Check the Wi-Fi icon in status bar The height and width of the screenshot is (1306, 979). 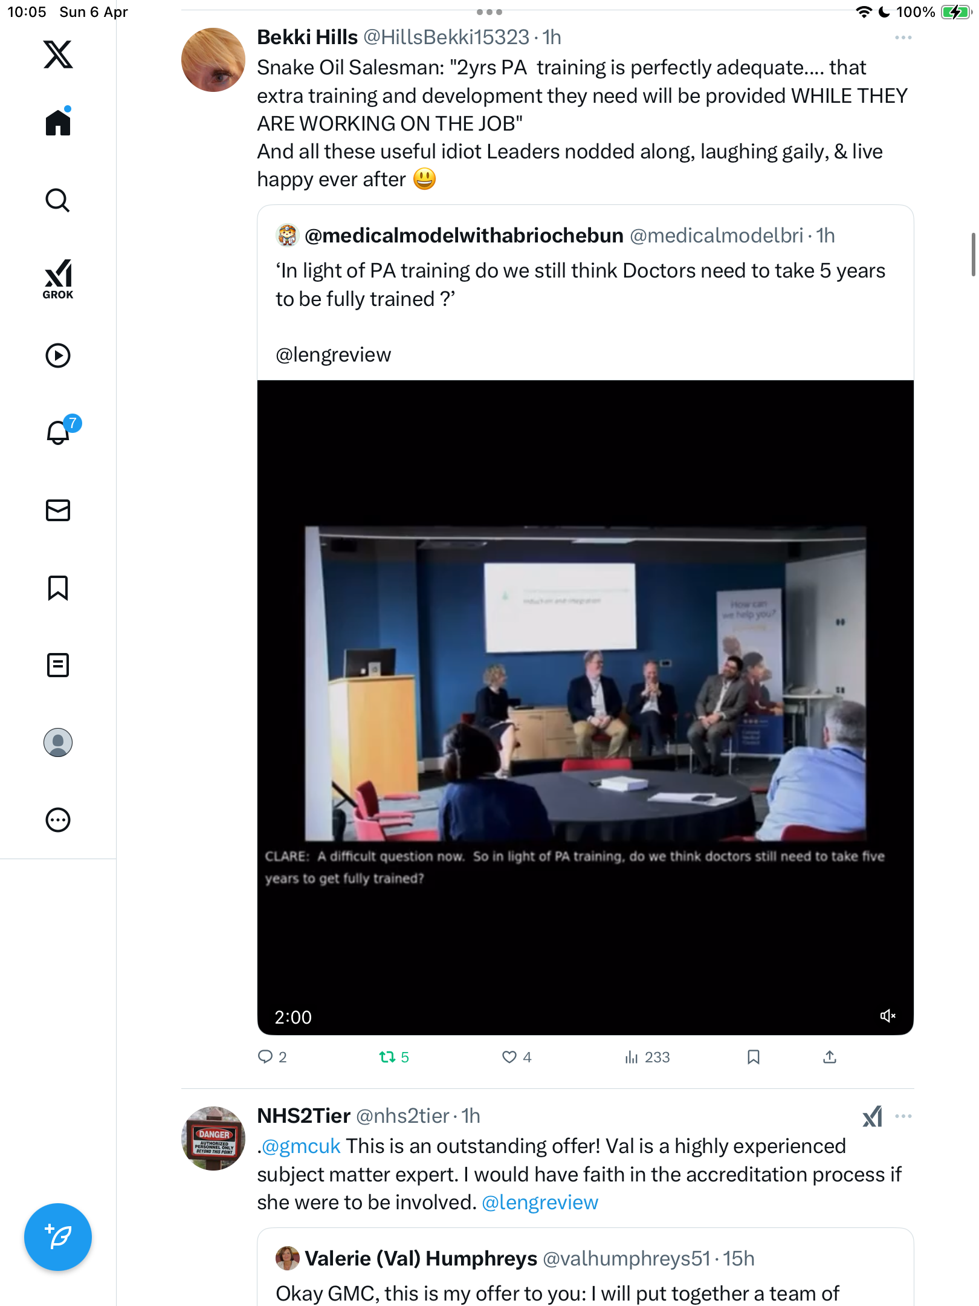[864, 11]
